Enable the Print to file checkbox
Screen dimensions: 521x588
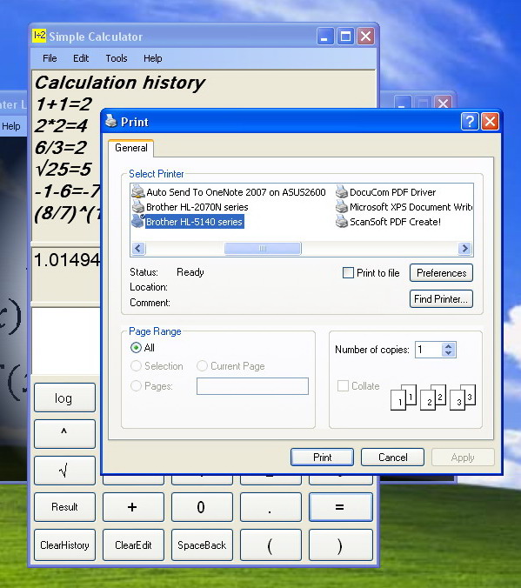click(348, 272)
